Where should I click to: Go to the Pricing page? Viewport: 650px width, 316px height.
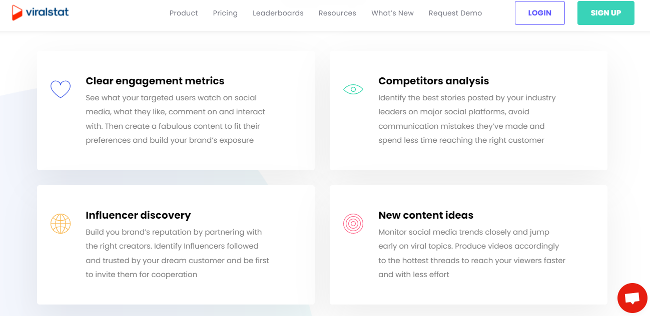pyautogui.click(x=225, y=13)
